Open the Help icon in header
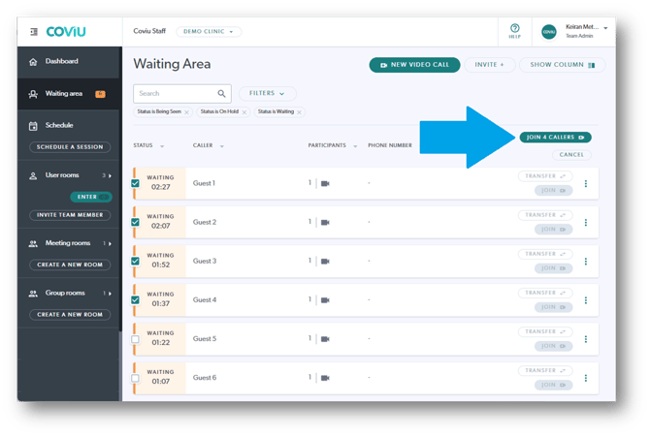Viewport: 650px width, 436px height. [x=514, y=30]
